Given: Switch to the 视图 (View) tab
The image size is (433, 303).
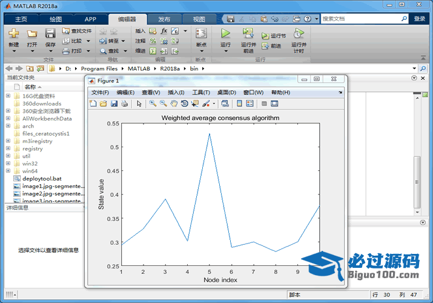Looking at the screenshot, I should click(199, 19).
